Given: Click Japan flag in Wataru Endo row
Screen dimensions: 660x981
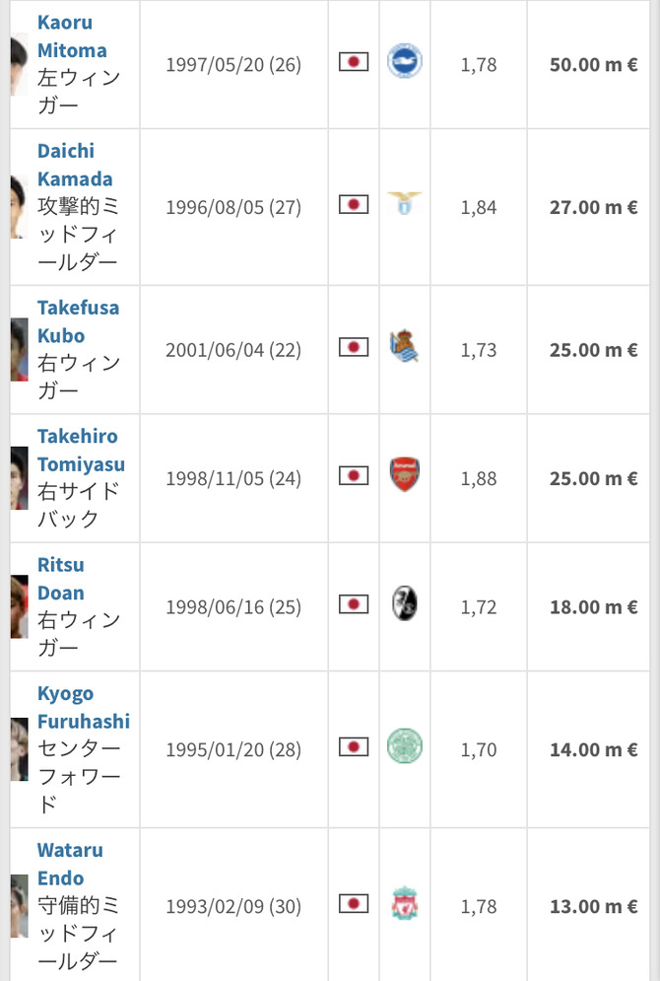Looking at the screenshot, I should point(354,904).
